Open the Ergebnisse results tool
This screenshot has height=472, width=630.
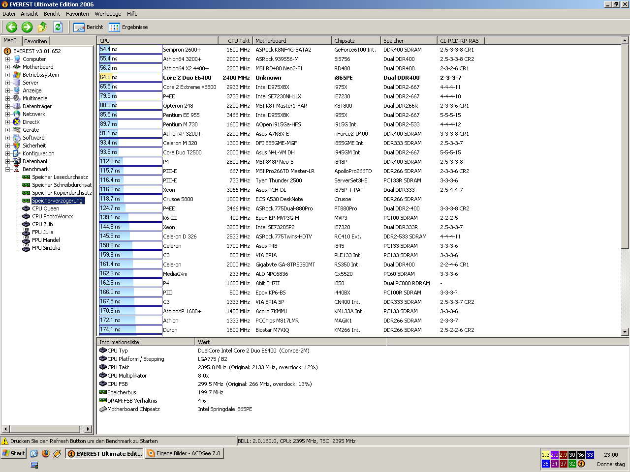pyautogui.click(x=128, y=27)
